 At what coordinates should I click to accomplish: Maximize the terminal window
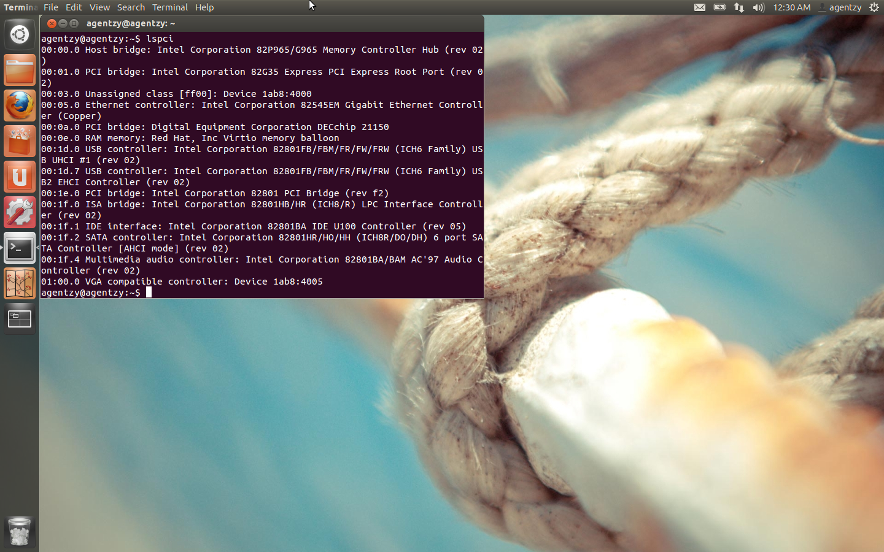[74, 23]
